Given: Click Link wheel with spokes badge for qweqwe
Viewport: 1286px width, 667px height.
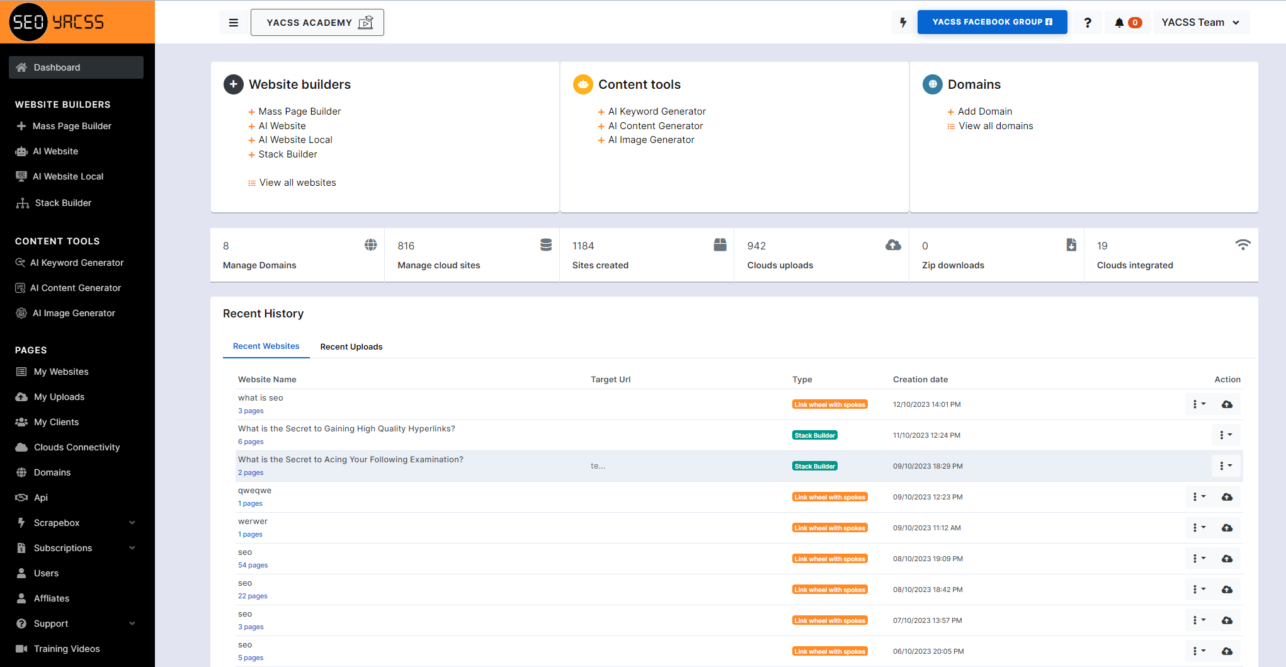Looking at the screenshot, I should pyautogui.click(x=830, y=497).
